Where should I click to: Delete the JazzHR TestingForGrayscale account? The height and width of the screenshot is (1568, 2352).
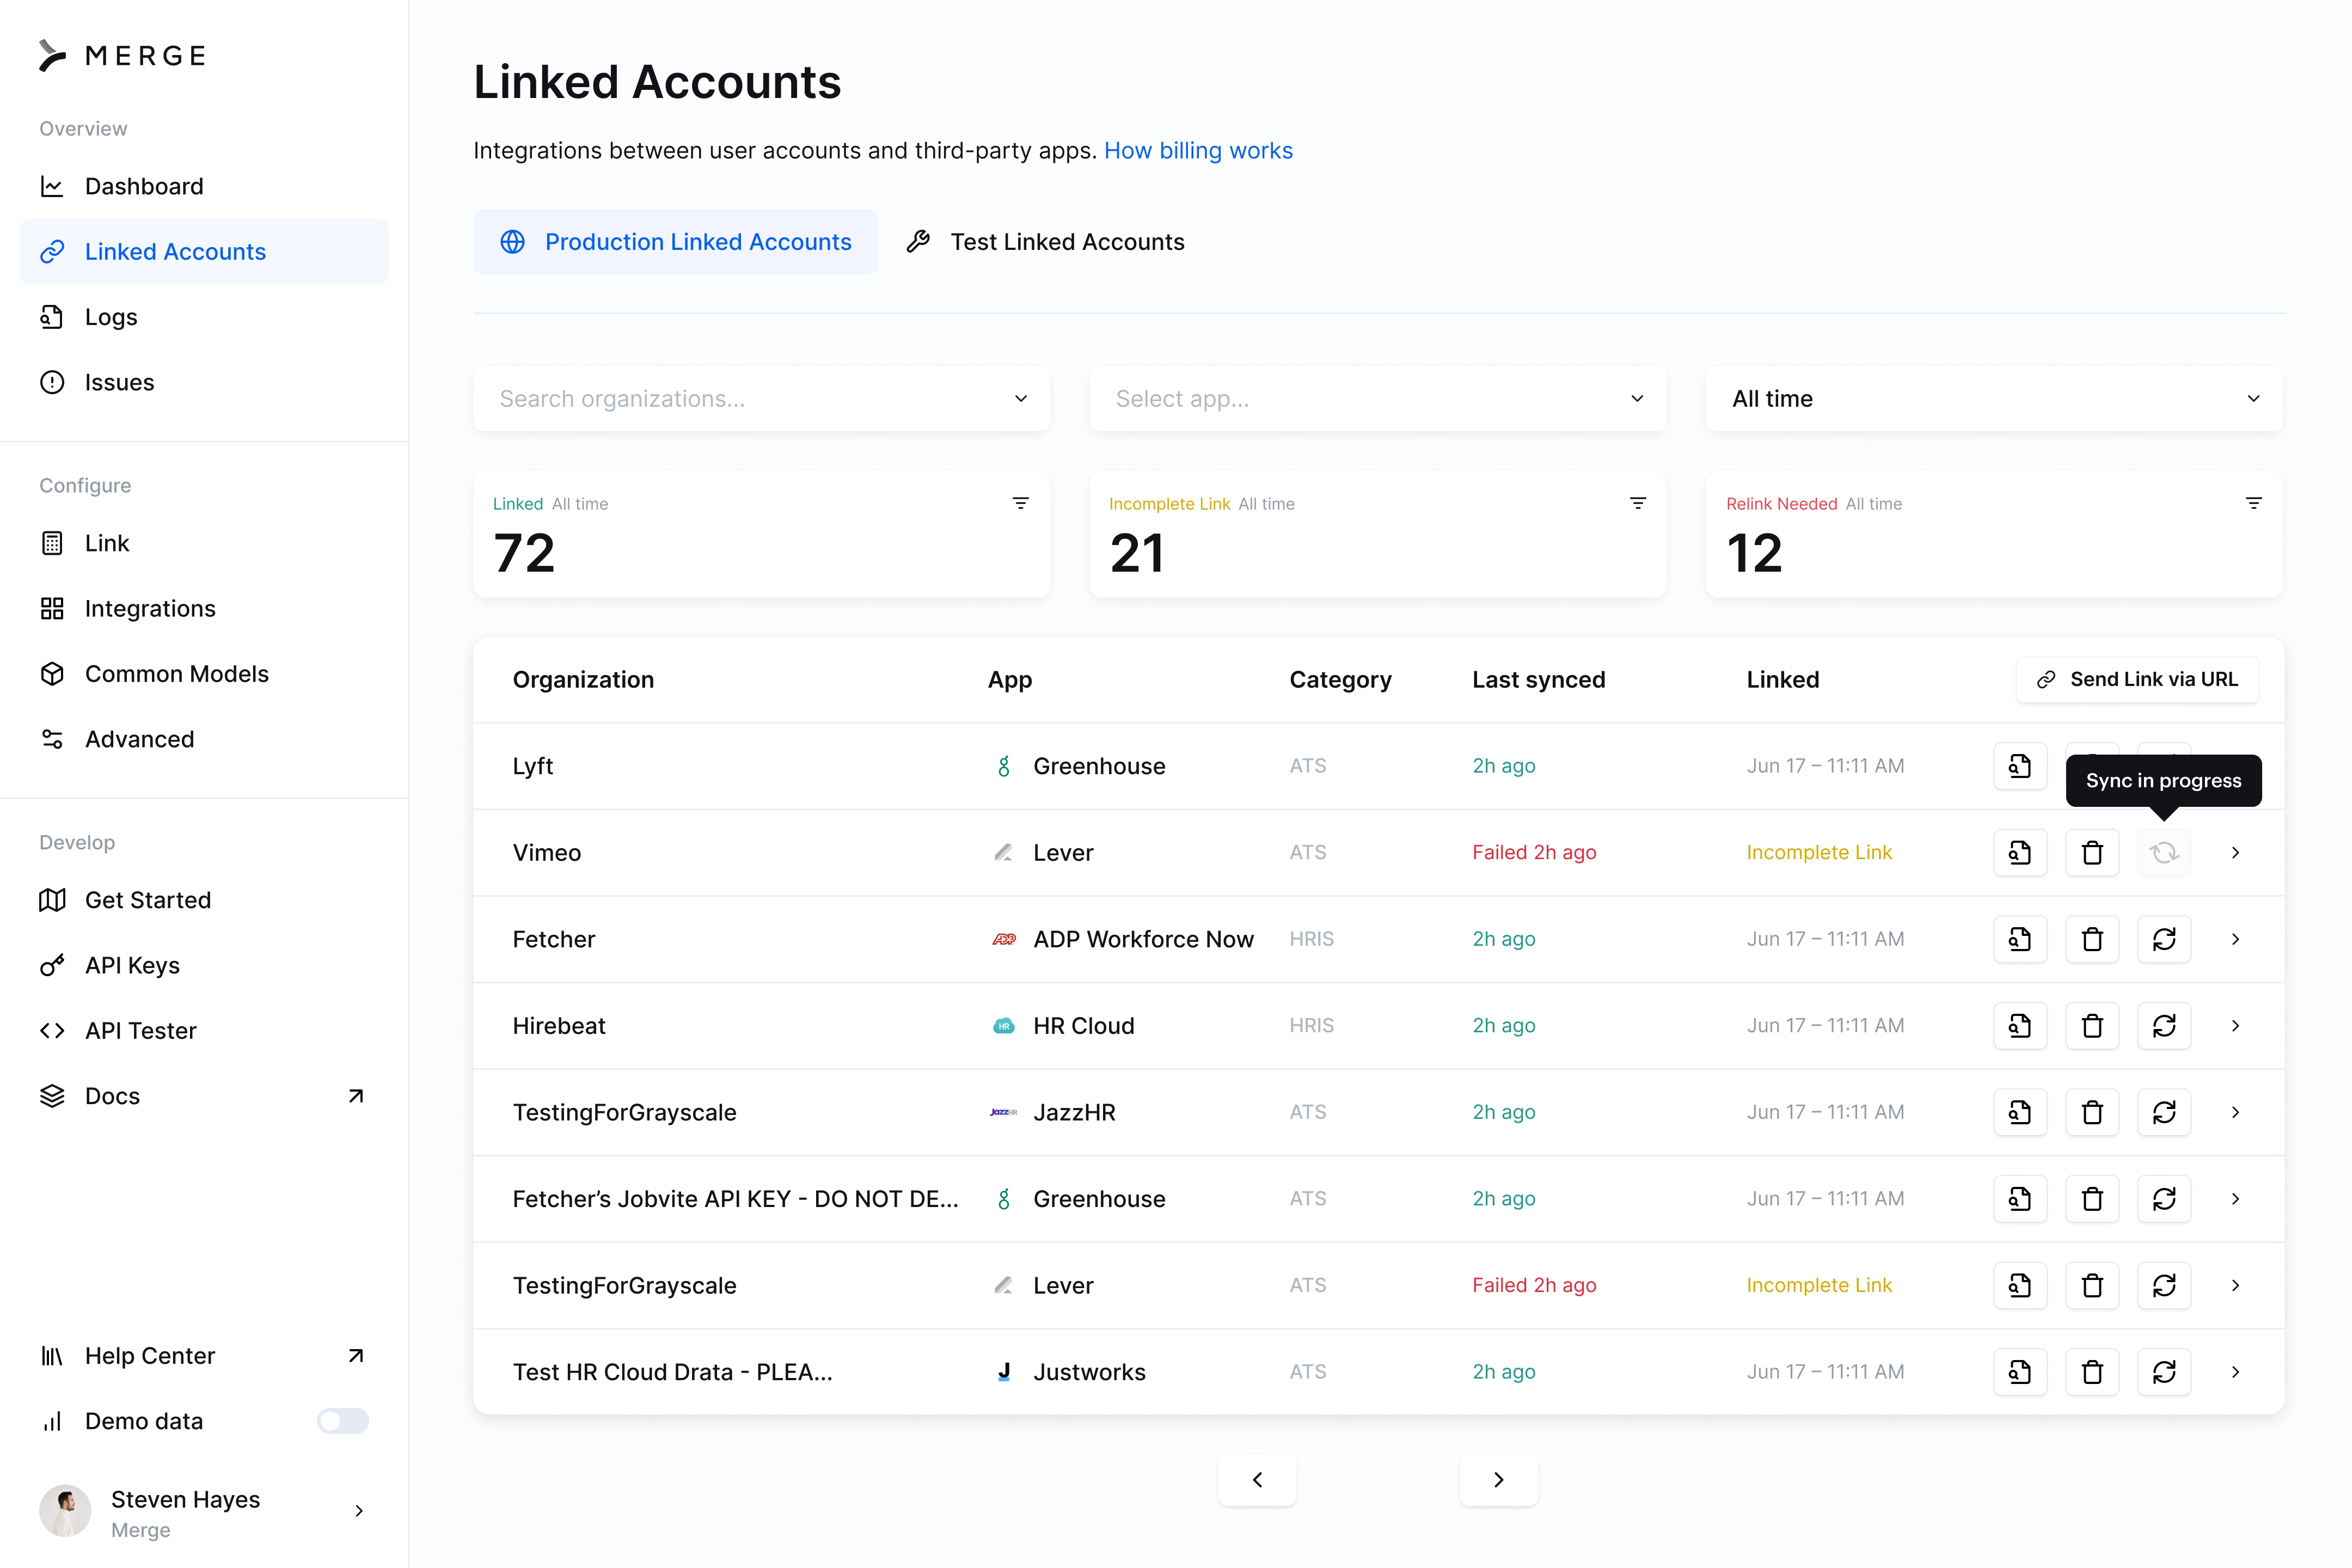tap(2092, 1112)
